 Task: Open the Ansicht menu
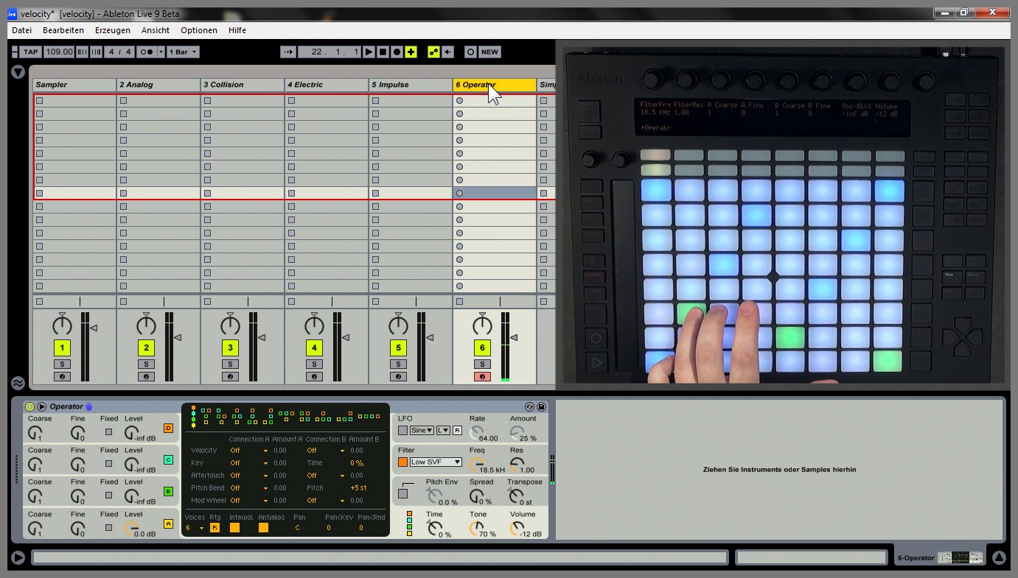coord(156,30)
